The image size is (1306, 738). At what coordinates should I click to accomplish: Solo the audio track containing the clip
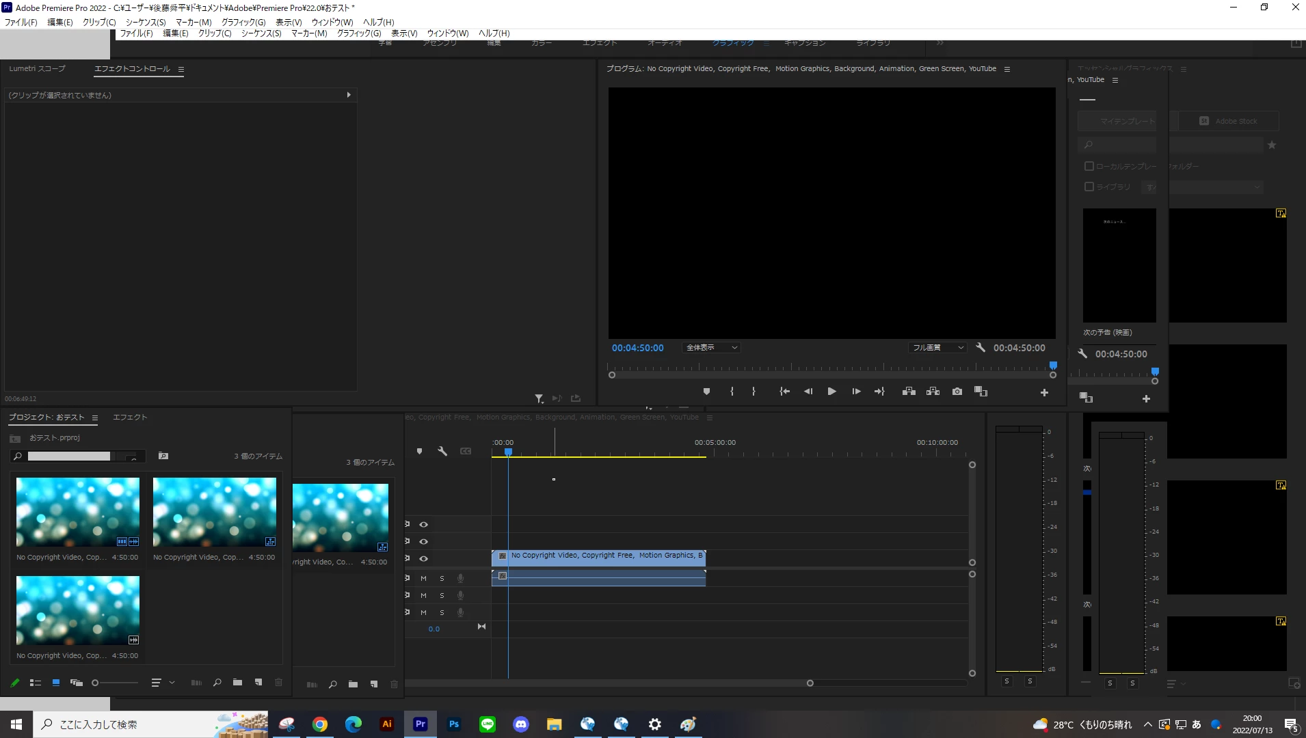442,579
